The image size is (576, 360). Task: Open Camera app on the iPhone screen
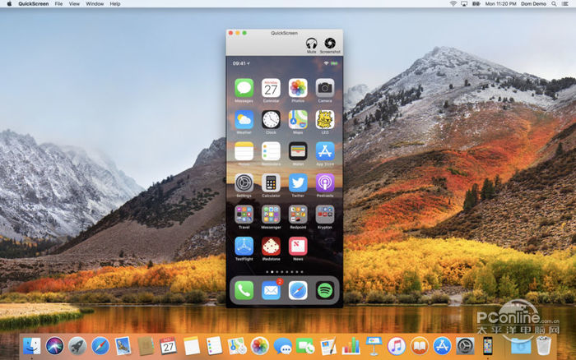(x=325, y=88)
